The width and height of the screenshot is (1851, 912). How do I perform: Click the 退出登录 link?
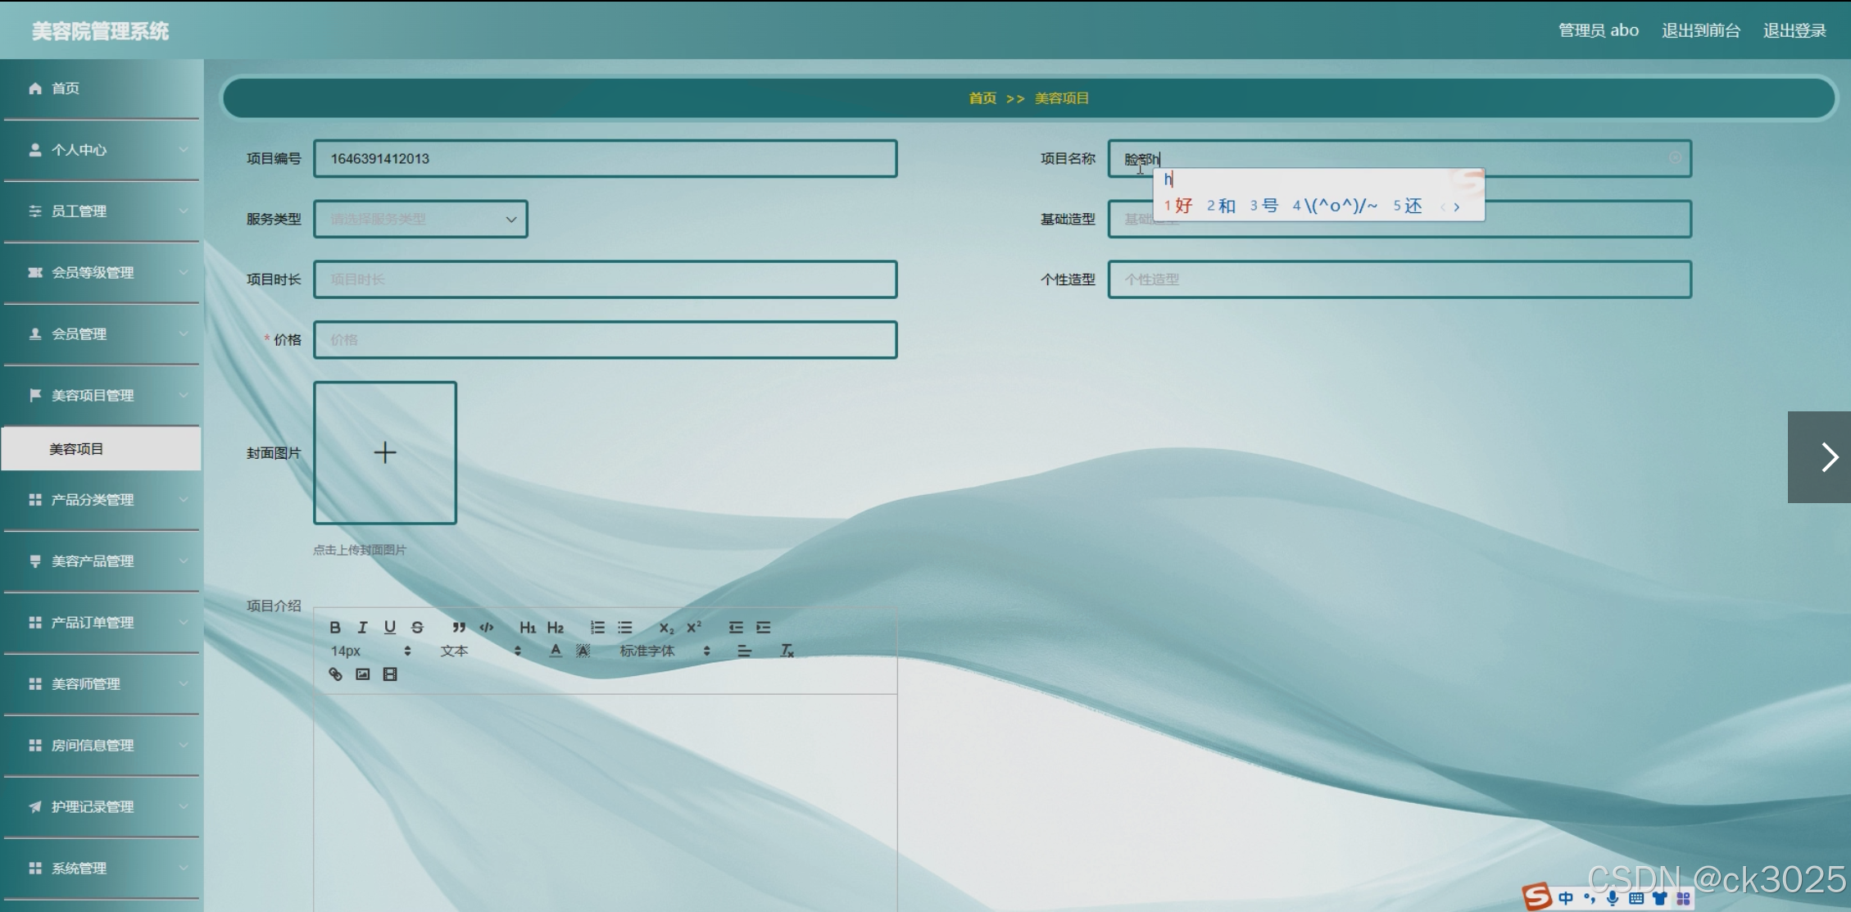[x=1794, y=30]
